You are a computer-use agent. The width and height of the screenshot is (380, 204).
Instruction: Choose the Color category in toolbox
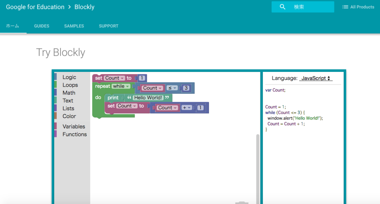coord(69,116)
